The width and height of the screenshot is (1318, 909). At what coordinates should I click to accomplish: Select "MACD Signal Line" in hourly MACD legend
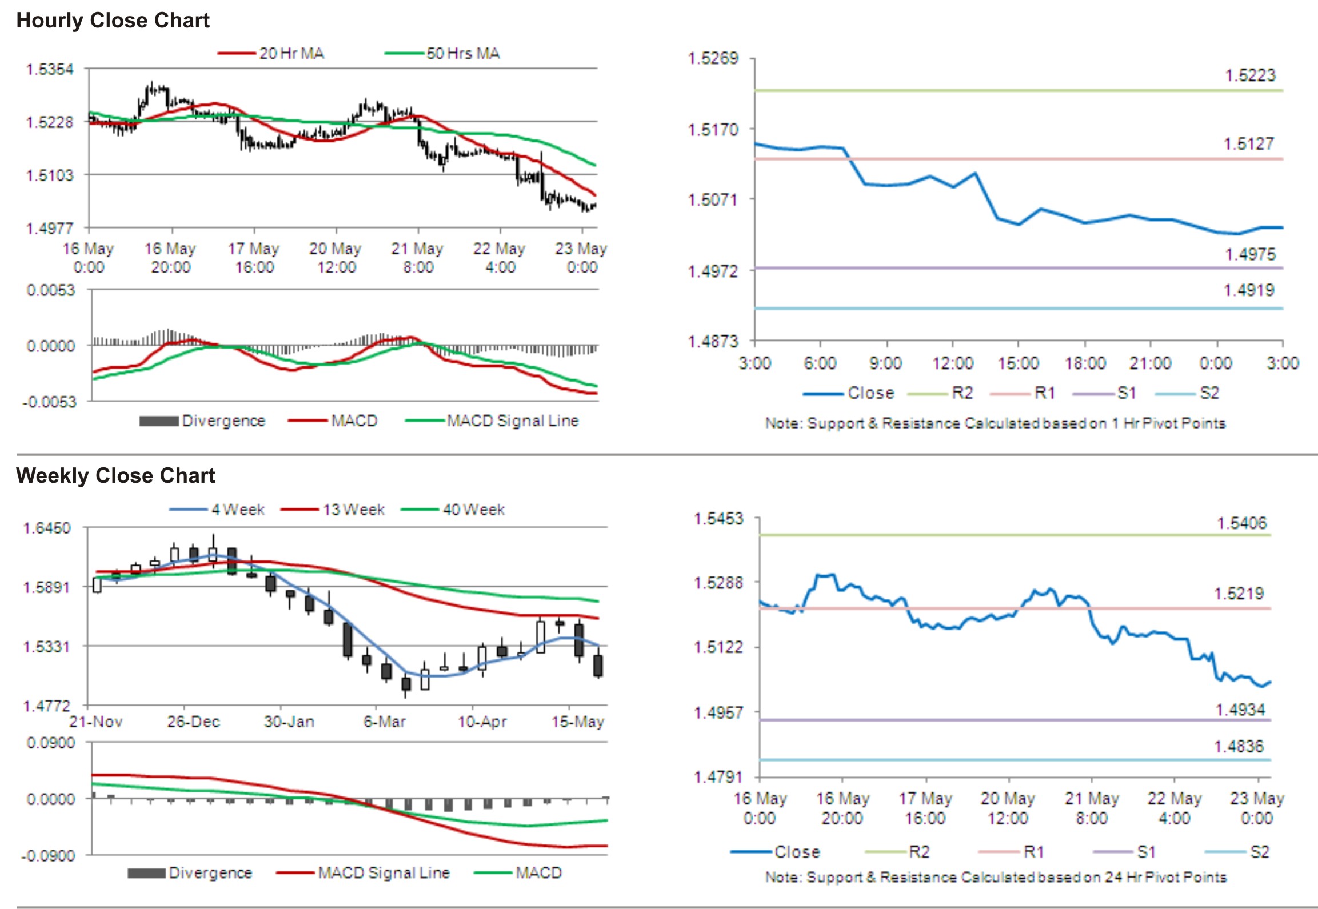[513, 421]
